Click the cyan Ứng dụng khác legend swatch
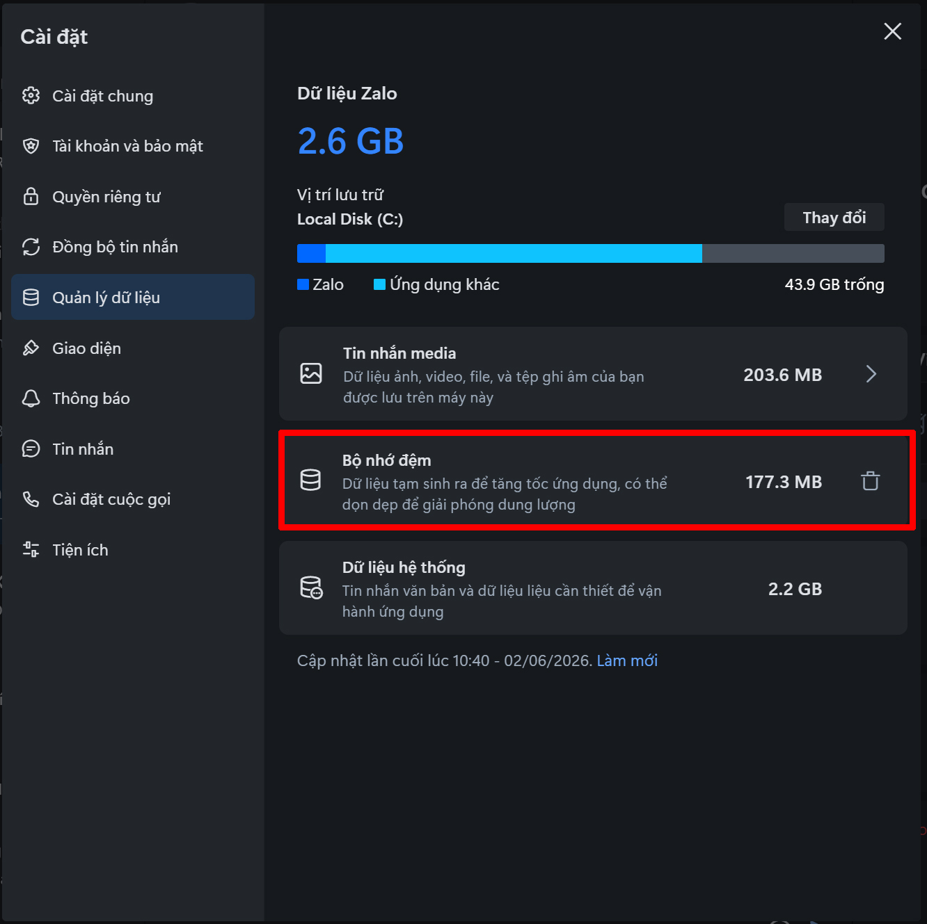927x924 pixels. coord(379,284)
